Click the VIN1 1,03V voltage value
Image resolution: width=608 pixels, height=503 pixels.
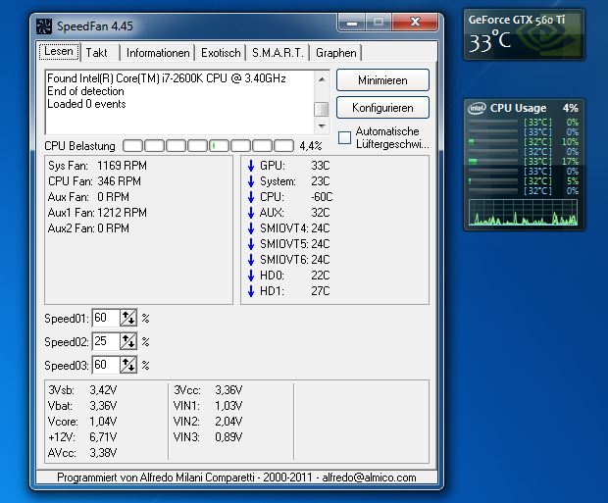[228, 406]
